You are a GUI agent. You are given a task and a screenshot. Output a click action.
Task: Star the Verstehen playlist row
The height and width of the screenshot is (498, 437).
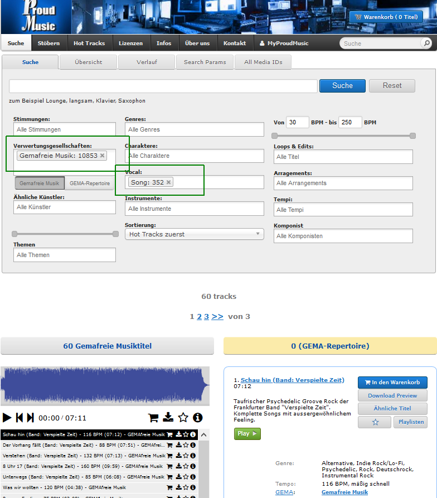[186, 456]
